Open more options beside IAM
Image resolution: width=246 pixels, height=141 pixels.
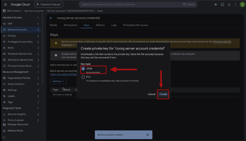[38, 24]
